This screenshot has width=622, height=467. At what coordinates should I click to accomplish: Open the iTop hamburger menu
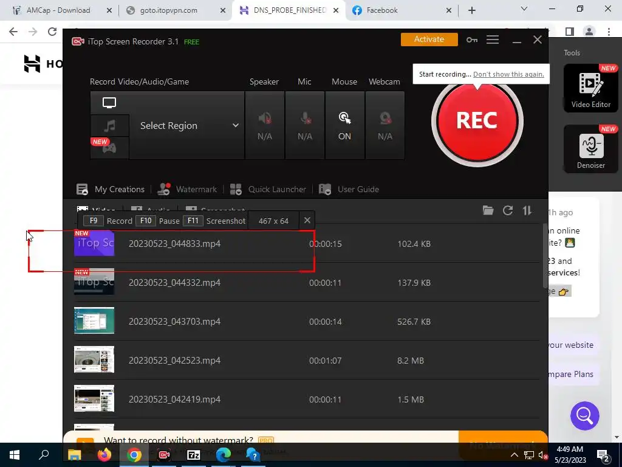(x=492, y=40)
